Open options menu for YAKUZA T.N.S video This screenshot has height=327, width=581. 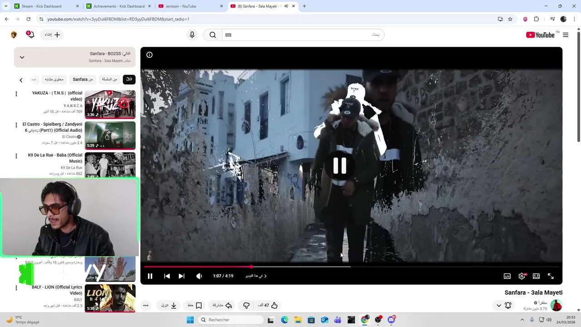16,94
